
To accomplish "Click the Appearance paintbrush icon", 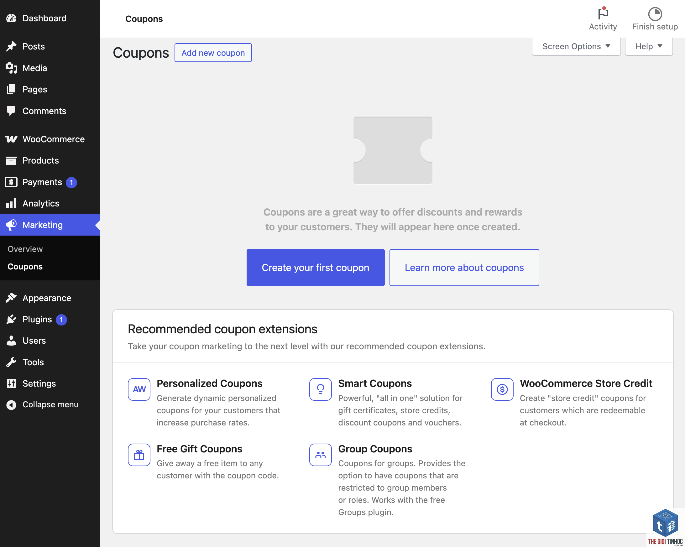I will tap(11, 298).
